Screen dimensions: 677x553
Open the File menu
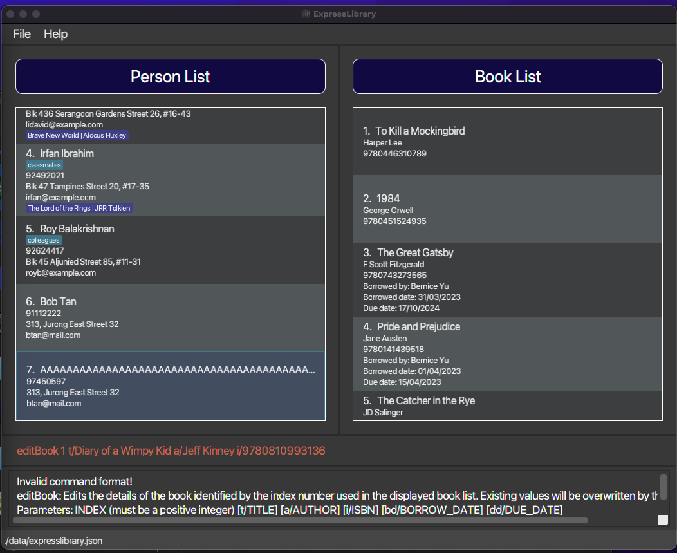(22, 33)
